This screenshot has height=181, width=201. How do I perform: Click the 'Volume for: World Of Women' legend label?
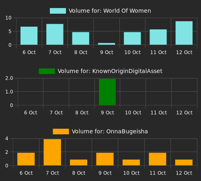pos(110,11)
